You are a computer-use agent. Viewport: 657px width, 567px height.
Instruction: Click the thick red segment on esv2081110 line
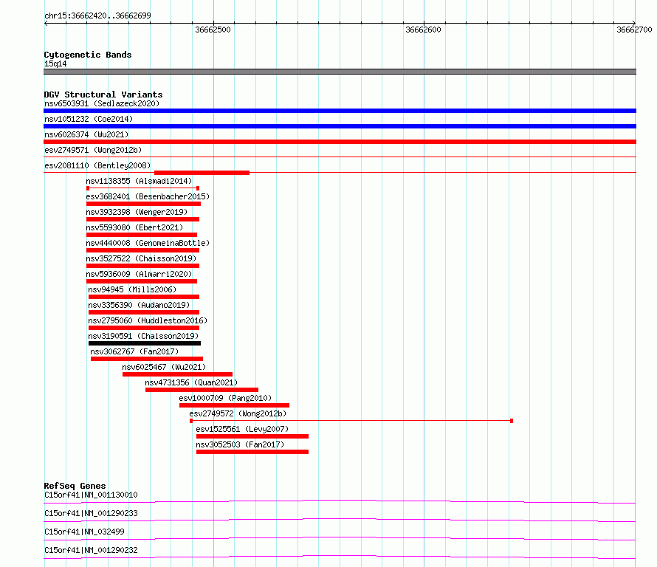(202, 173)
